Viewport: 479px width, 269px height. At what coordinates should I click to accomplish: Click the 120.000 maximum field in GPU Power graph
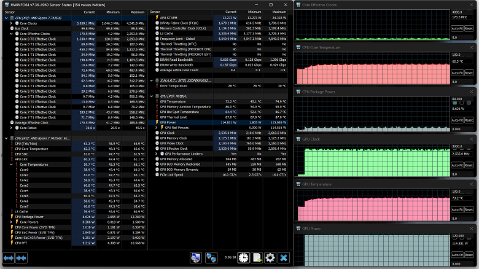click(462, 236)
